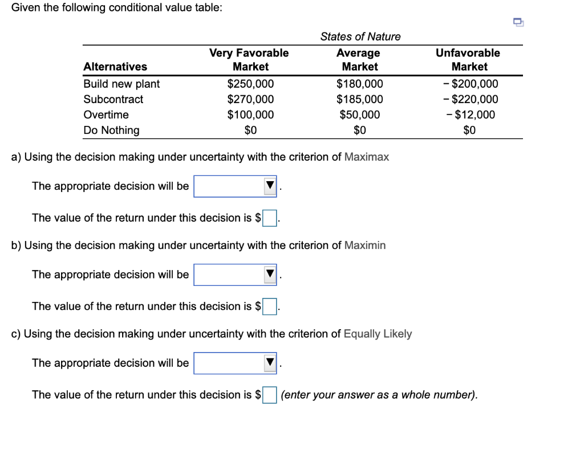Click the Very Favorable Market column header
This screenshot has width=584, height=450.
coord(249,59)
